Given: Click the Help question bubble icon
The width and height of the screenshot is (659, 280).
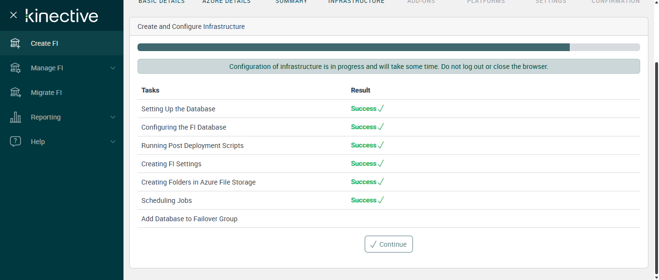Looking at the screenshot, I should (15, 142).
